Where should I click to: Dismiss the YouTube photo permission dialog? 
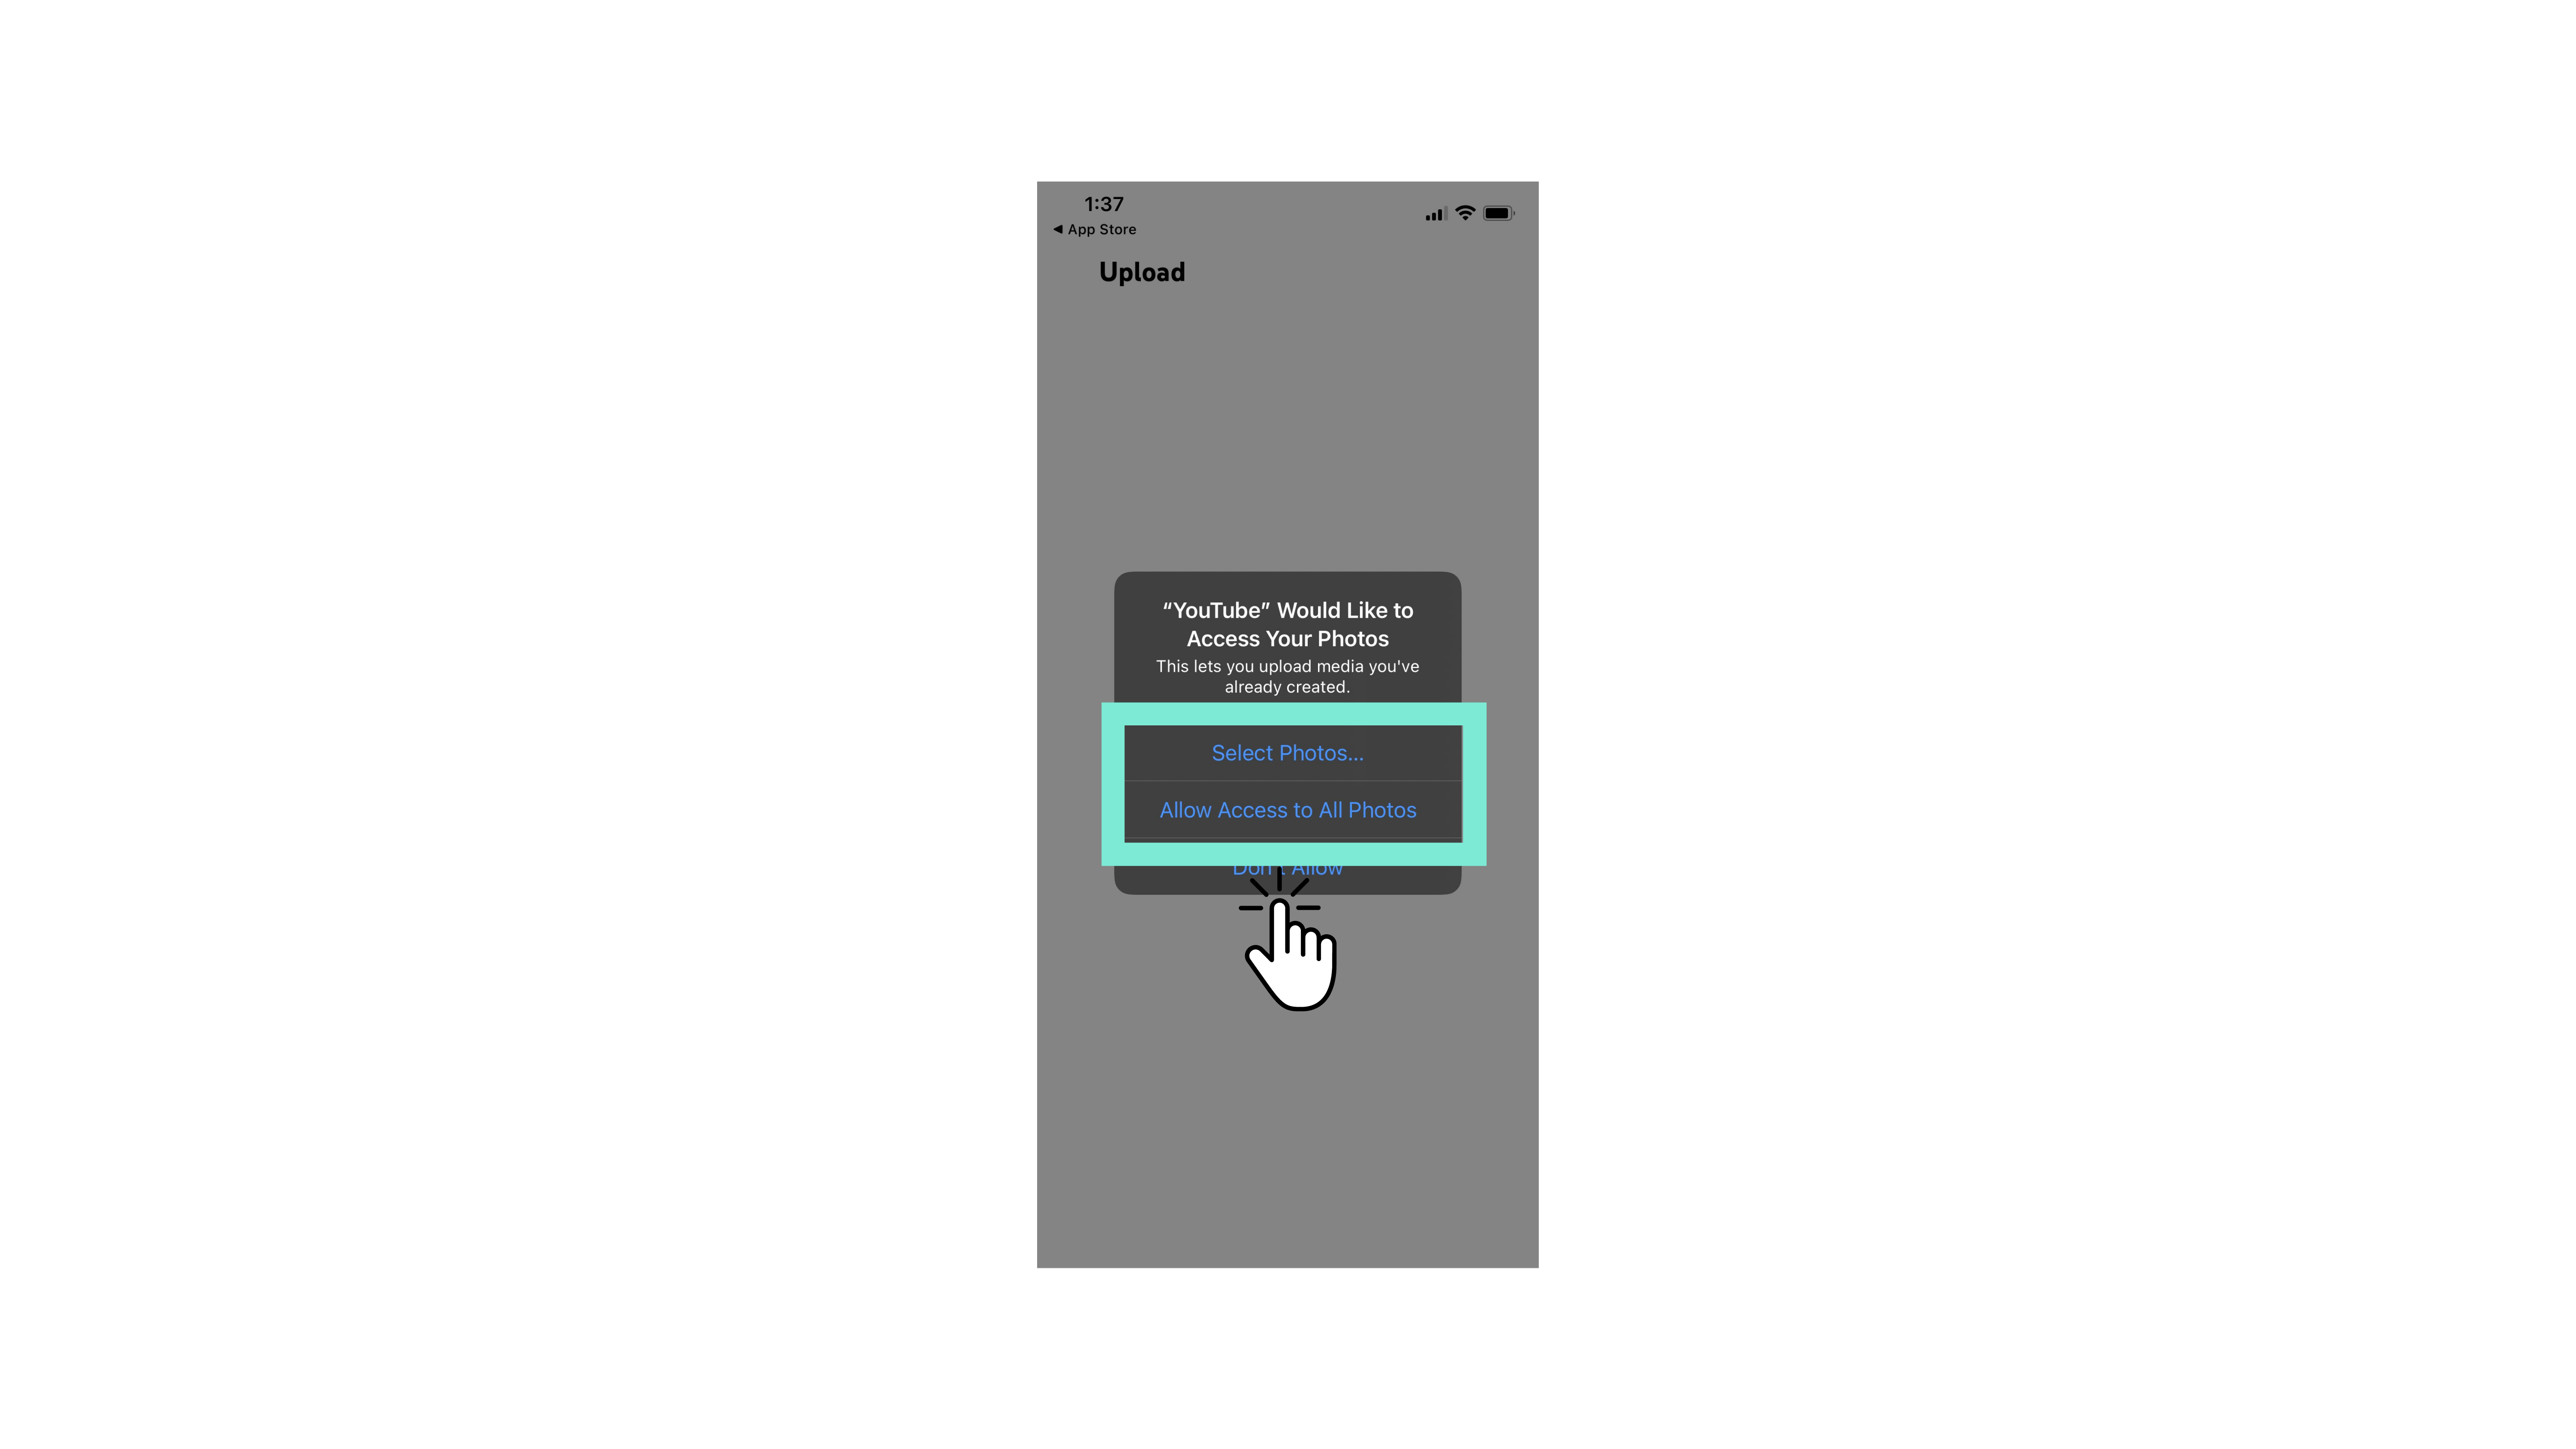pos(1286,867)
